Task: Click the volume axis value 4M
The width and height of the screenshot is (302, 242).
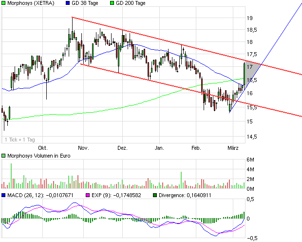Action: click(250, 169)
